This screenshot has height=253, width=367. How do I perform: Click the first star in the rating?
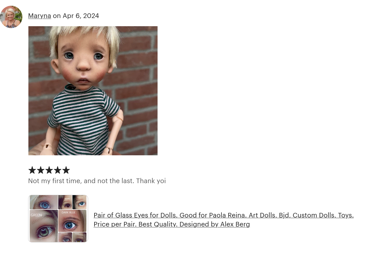tap(32, 170)
